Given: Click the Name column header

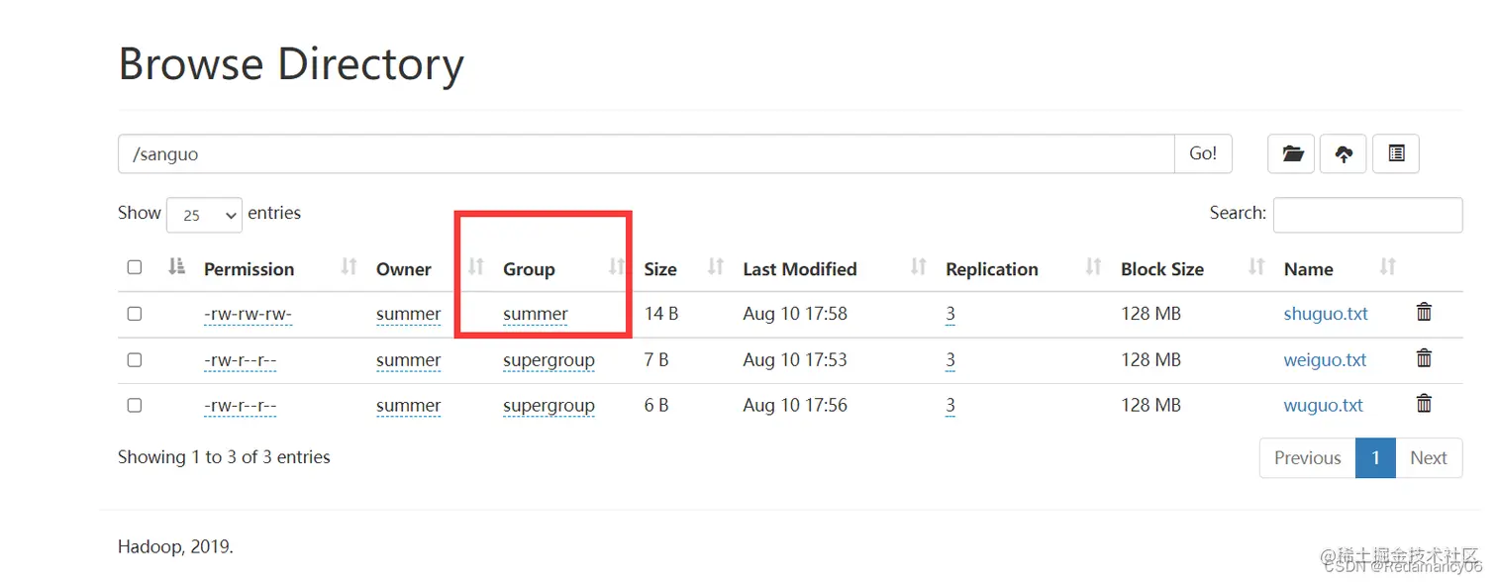Looking at the screenshot, I should 1308,269.
